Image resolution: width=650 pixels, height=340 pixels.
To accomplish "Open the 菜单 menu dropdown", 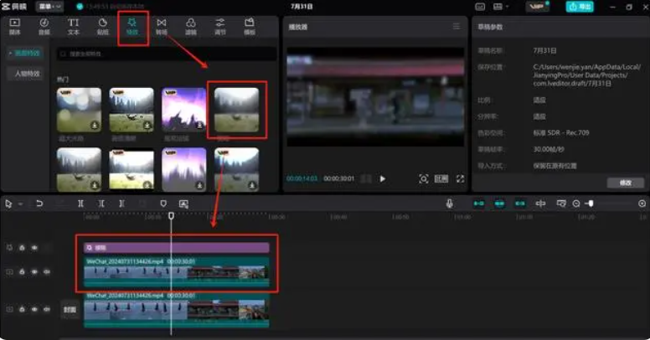I will (49, 7).
